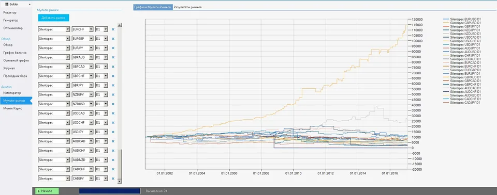Viewport: 497px width, 195px height.
Task: Open Оптимизатор in the sidebar
Action: tap(12, 28)
